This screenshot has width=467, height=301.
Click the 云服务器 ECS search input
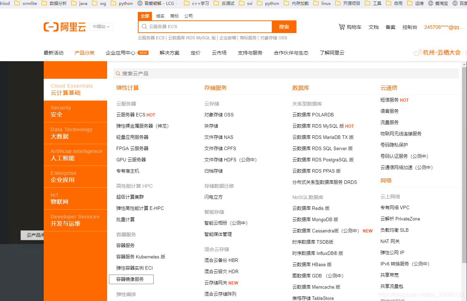click(205, 27)
